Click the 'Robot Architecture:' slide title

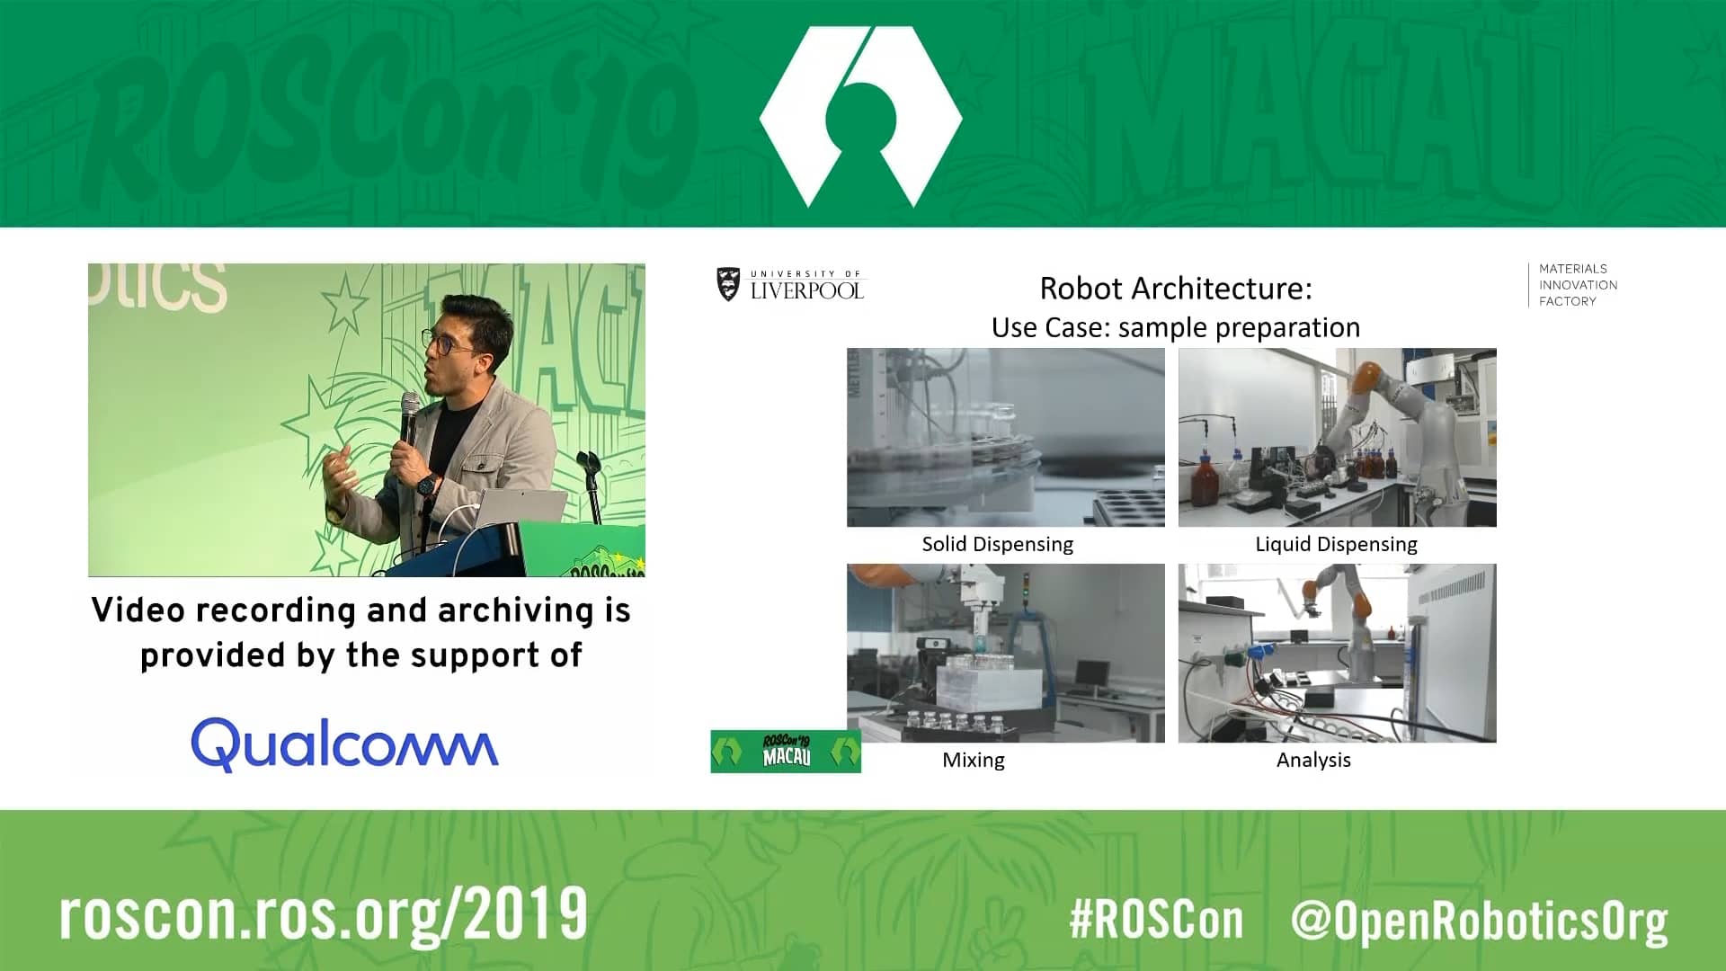point(1176,289)
